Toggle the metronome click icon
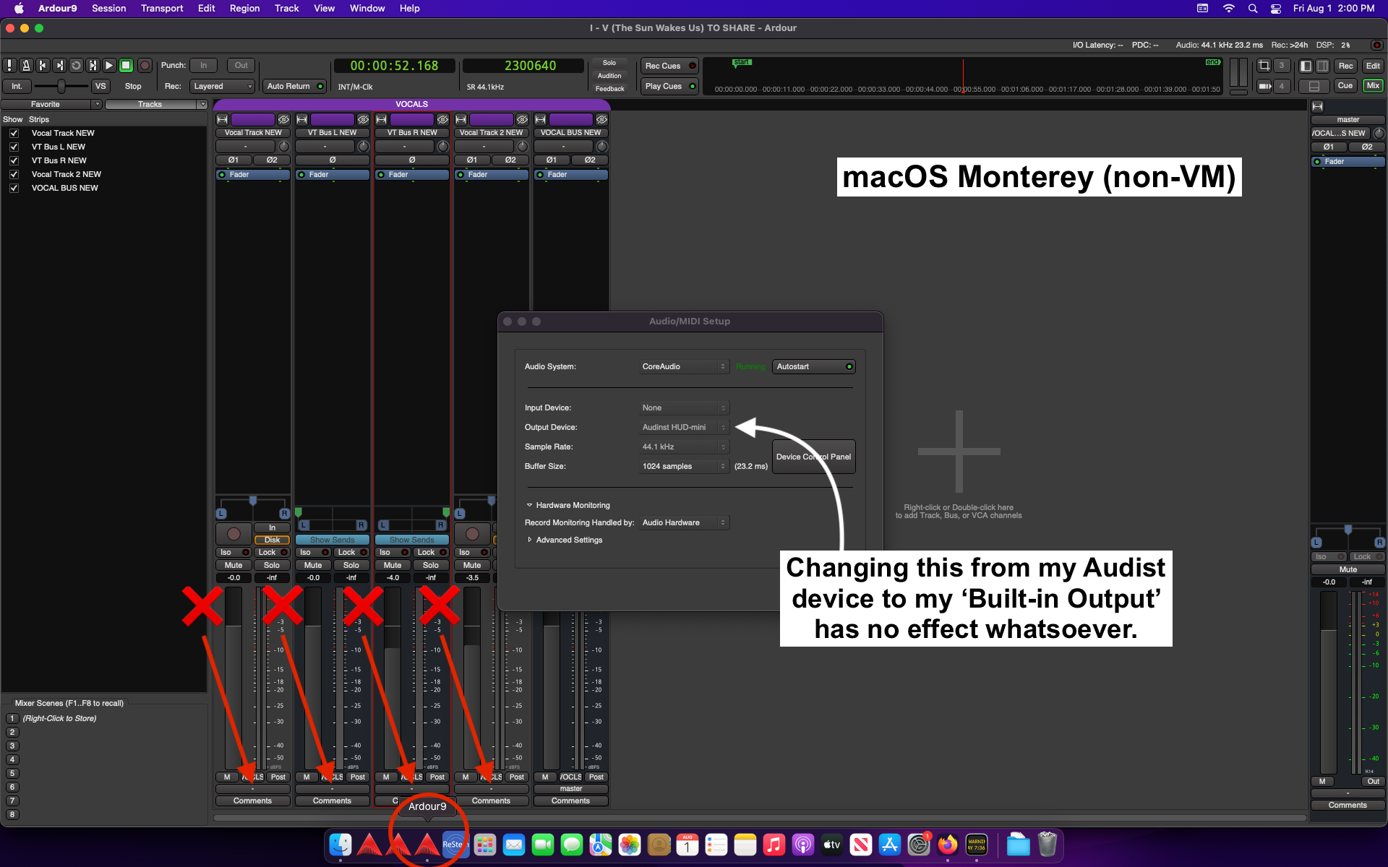 pyautogui.click(x=26, y=66)
